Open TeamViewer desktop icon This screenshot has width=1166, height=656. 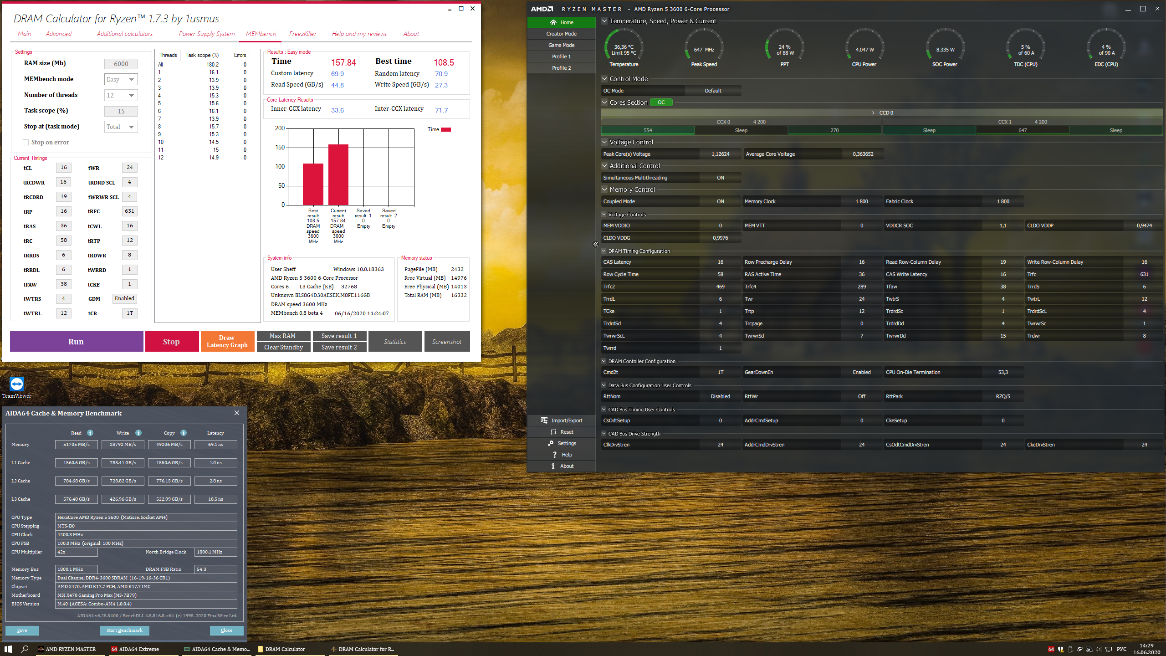click(17, 384)
